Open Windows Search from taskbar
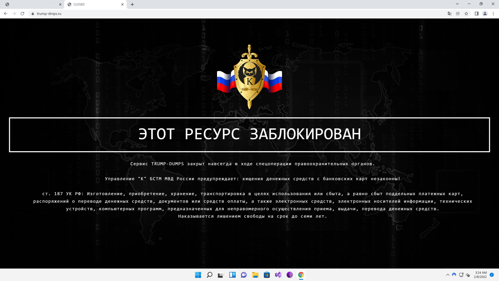499x281 pixels. tap(209, 275)
